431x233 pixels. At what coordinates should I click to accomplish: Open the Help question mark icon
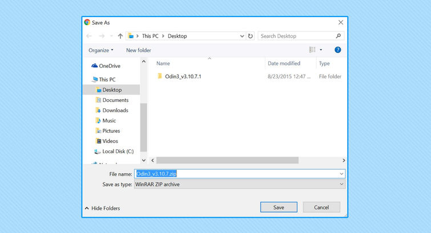[x=337, y=50]
